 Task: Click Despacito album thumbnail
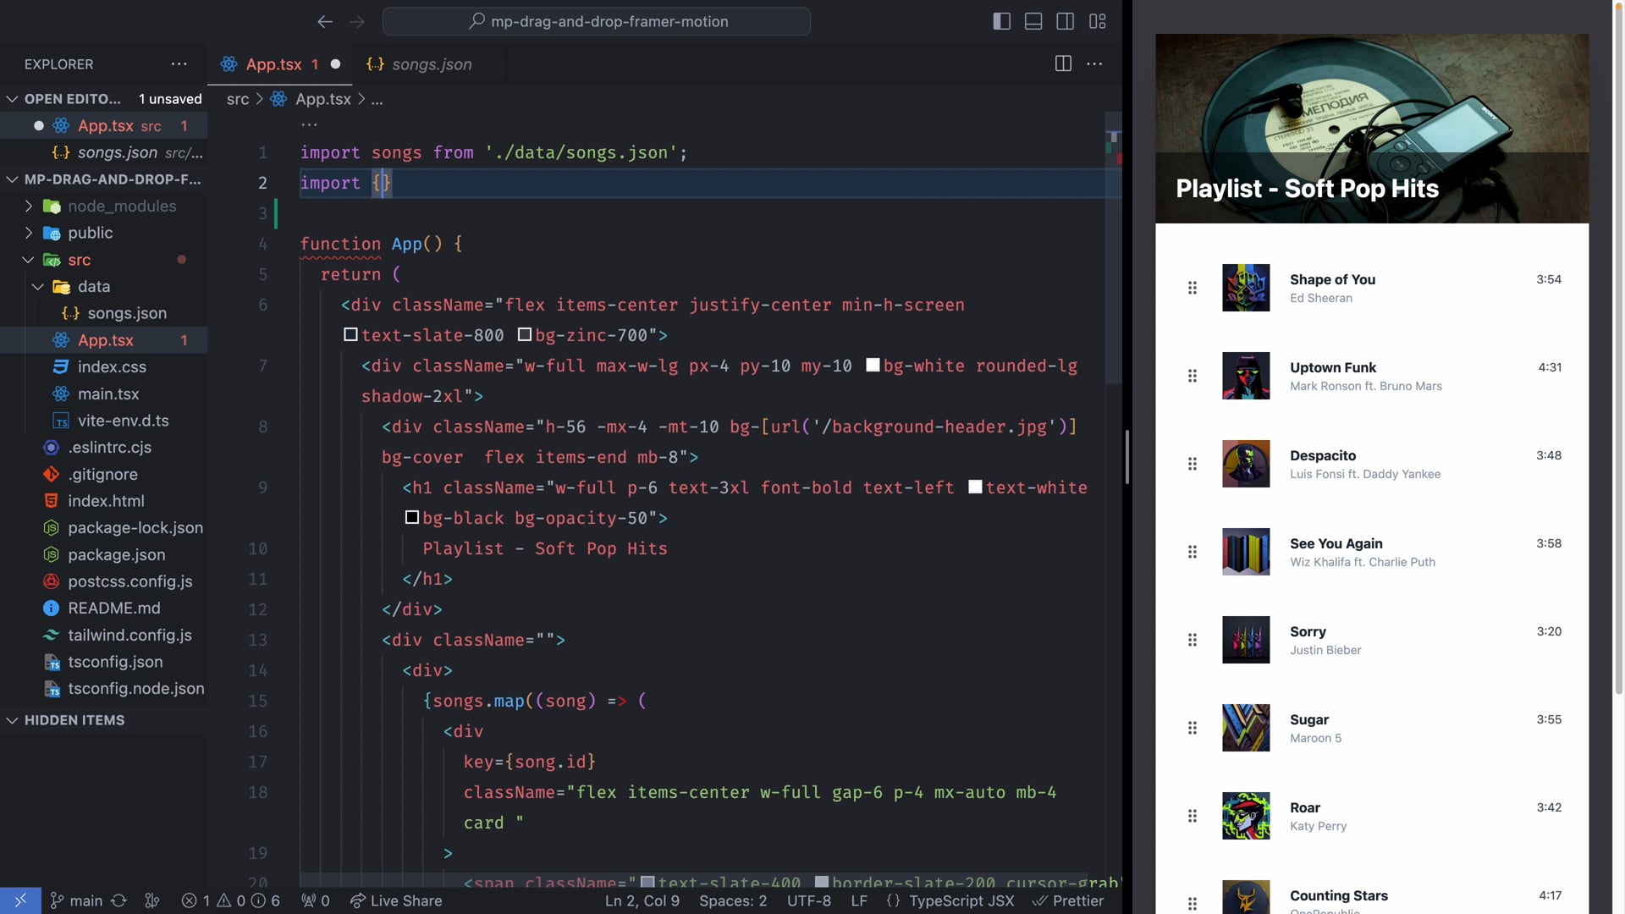1246,464
